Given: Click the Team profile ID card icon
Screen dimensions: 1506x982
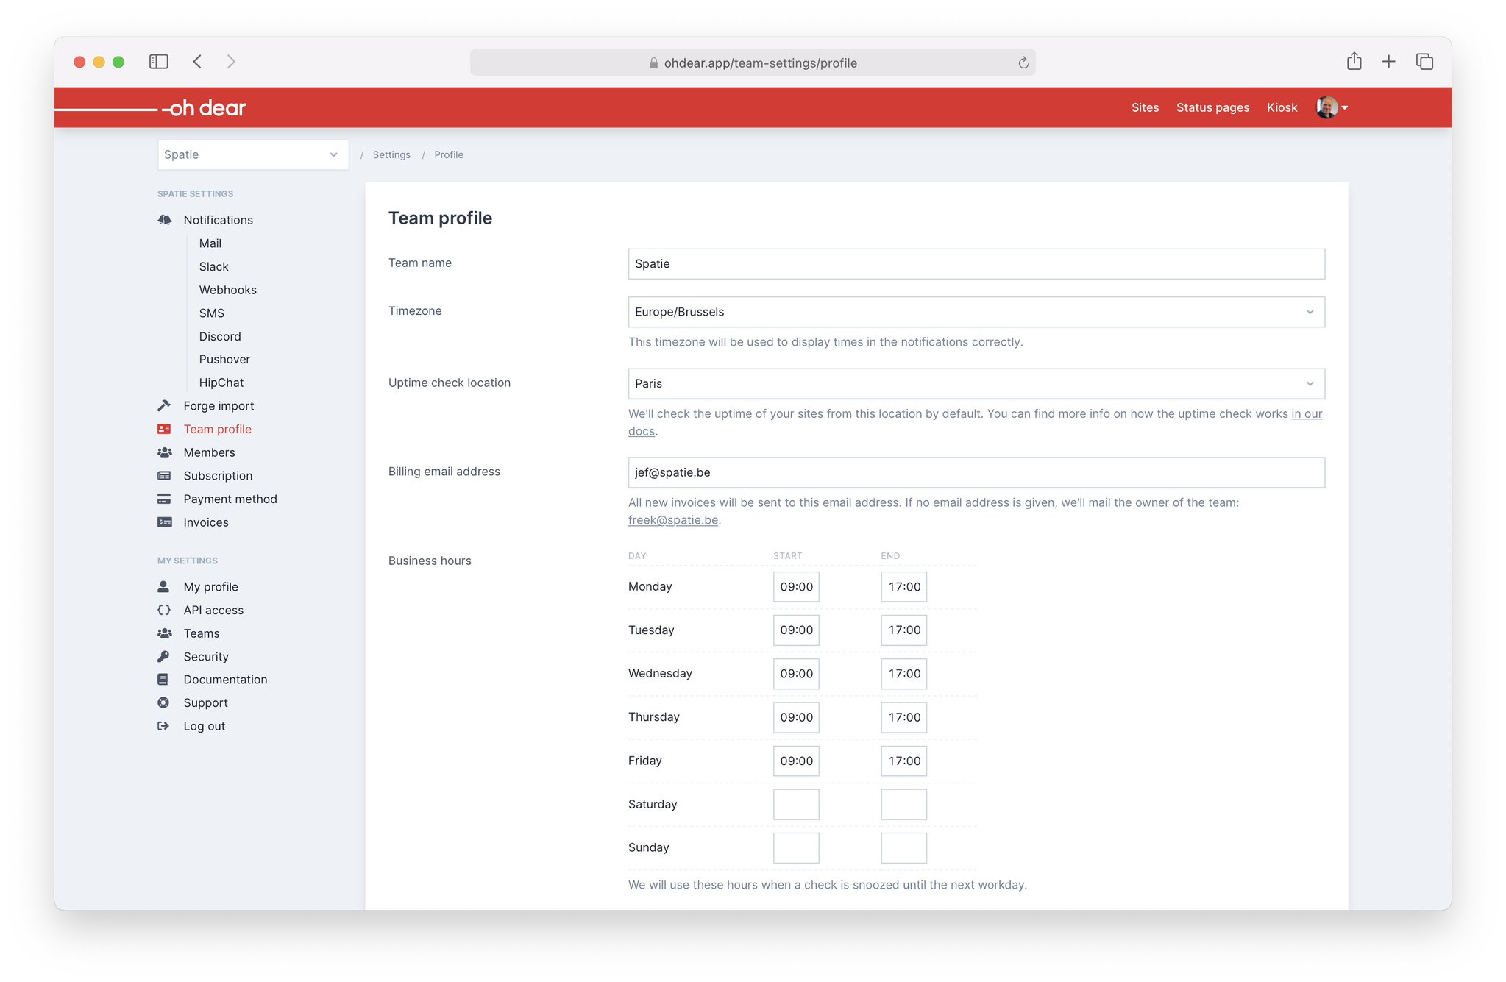Looking at the screenshot, I should (164, 429).
